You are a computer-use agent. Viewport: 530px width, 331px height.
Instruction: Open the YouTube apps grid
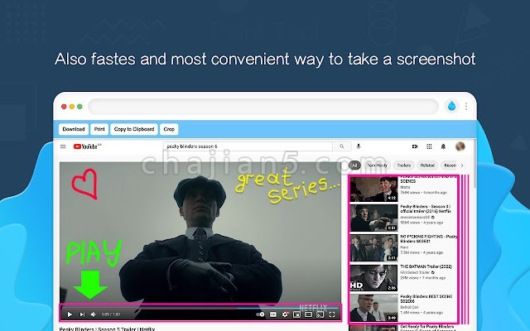point(429,146)
